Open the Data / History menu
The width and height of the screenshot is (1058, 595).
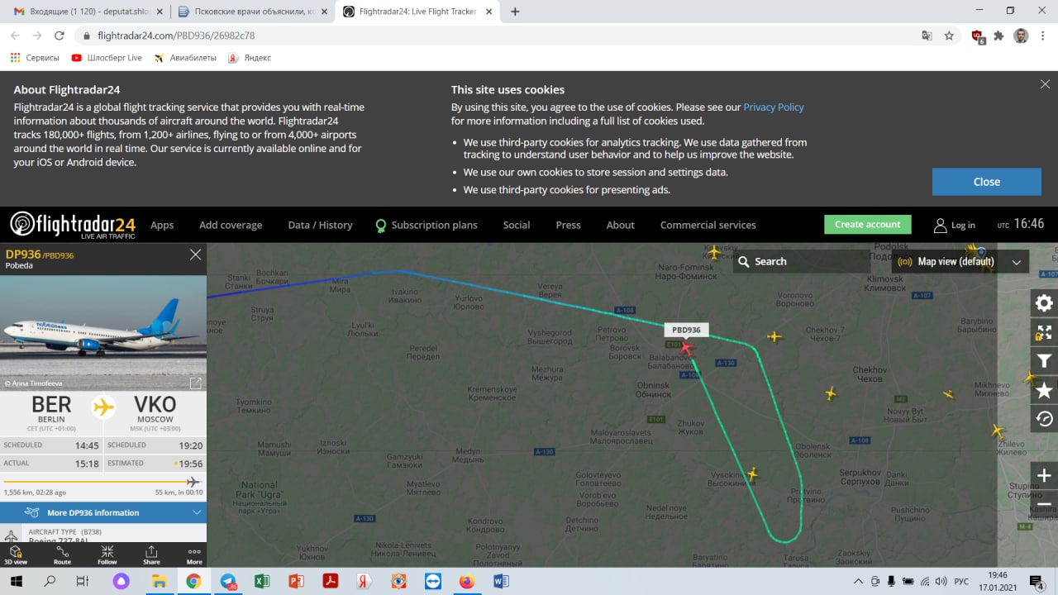click(320, 225)
